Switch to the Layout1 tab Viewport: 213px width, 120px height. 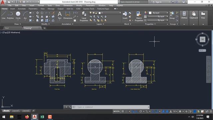(x=16, y=111)
